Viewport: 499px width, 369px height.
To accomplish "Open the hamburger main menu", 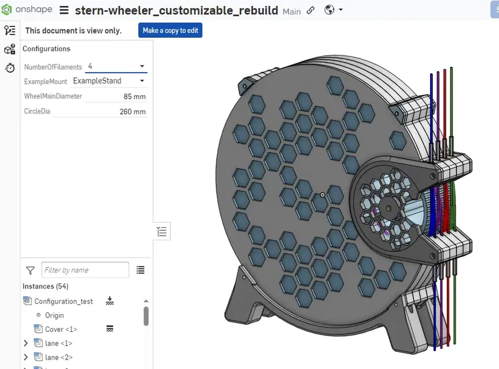I will [64, 10].
